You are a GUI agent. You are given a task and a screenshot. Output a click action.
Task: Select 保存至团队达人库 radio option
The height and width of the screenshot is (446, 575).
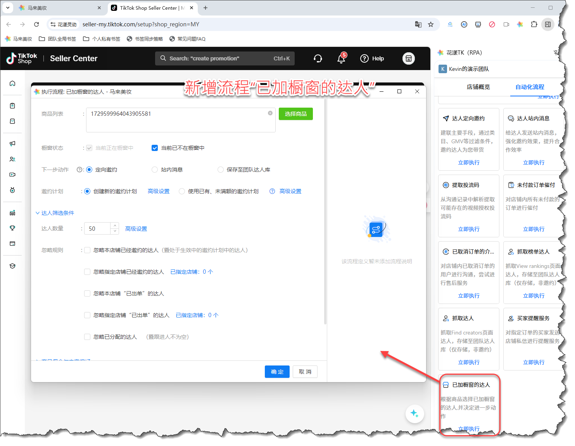click(x=221, y=170)
